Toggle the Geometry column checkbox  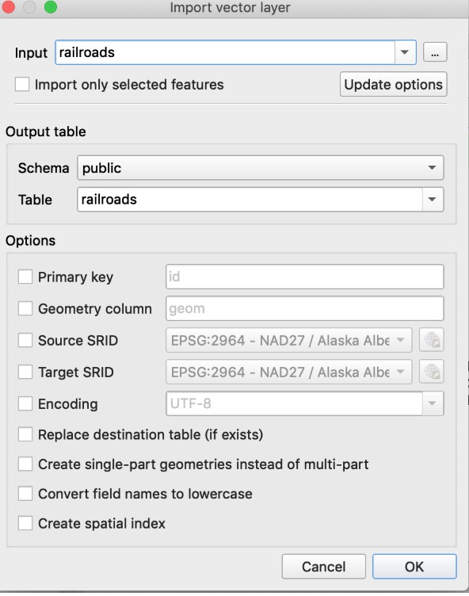25,308
